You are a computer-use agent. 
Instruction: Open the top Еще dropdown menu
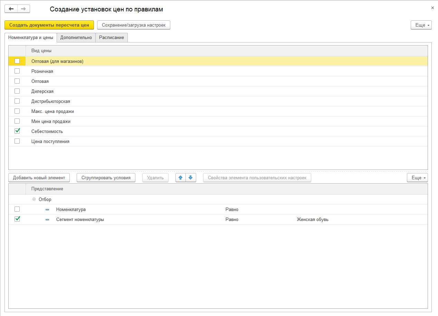421,25
